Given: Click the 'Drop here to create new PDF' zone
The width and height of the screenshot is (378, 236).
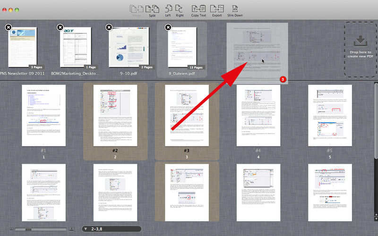Looking at the screenshot, I should pyautogui.click(x=361, y=50).
